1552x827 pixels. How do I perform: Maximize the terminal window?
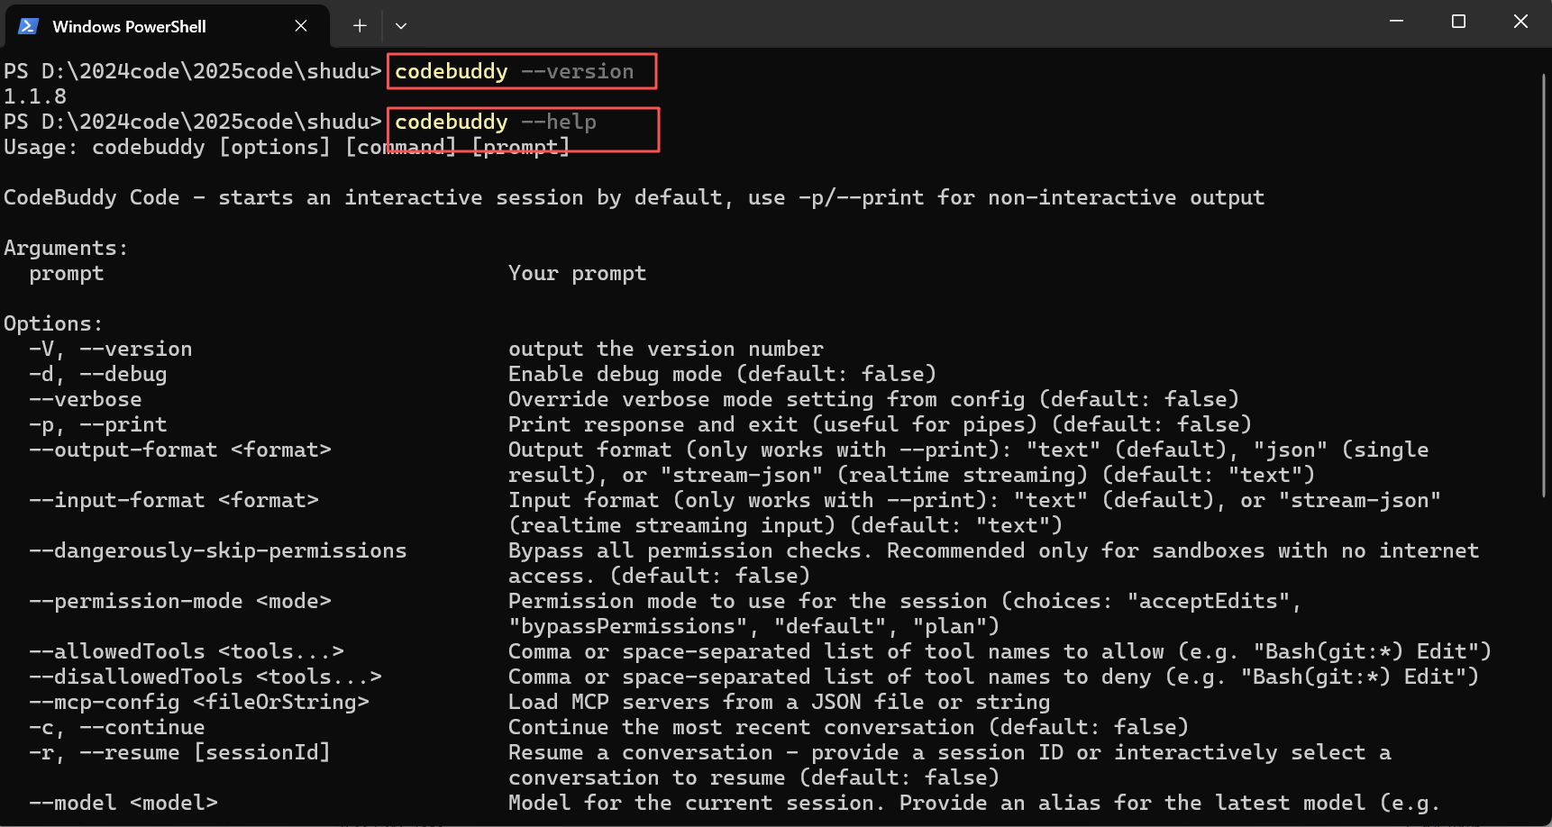[x=1458, y=22]
